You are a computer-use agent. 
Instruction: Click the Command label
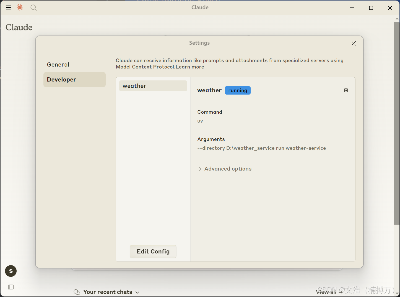pos(210,112)
